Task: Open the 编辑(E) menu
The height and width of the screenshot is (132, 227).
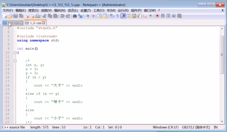Action: pos(21,11)
